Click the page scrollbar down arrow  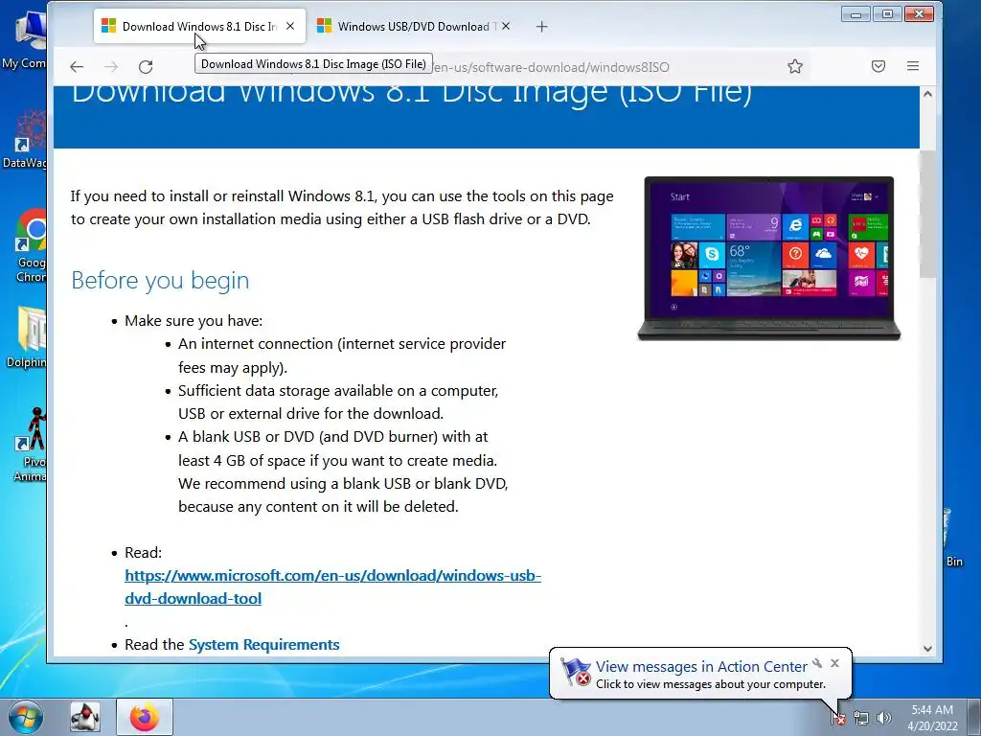coord(927,649)
